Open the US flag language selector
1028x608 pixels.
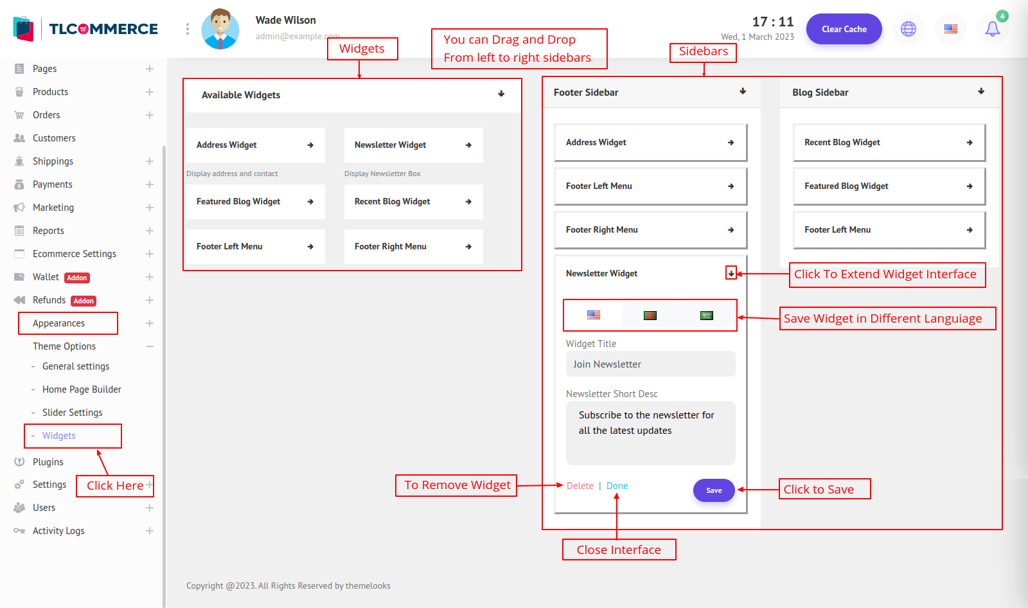tap(951, 29)
